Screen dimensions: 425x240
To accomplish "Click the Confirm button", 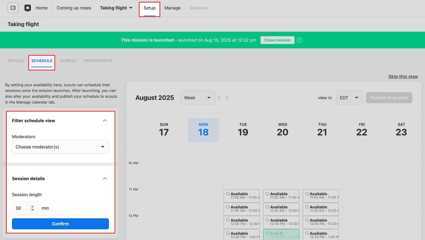I will 60,224.
